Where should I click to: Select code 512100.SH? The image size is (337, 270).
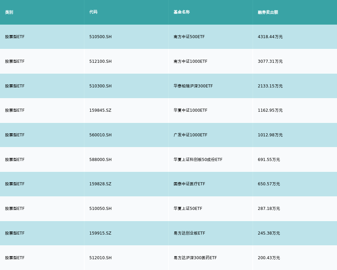pos(100,61)
